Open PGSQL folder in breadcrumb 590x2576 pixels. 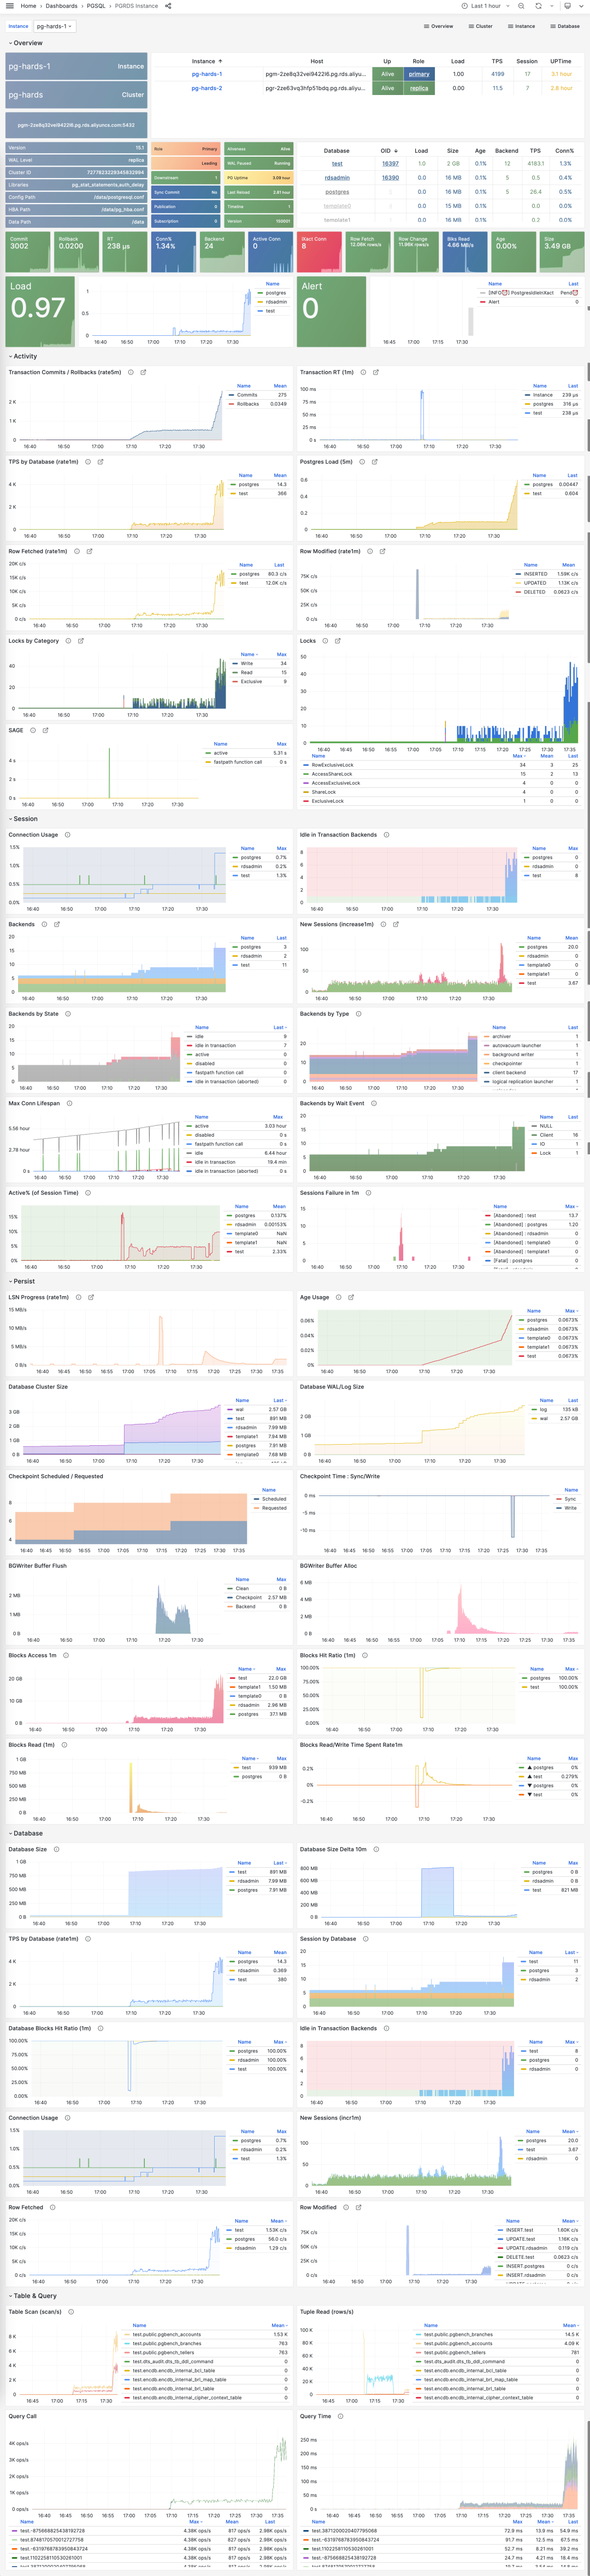click(x=96, y=6)
